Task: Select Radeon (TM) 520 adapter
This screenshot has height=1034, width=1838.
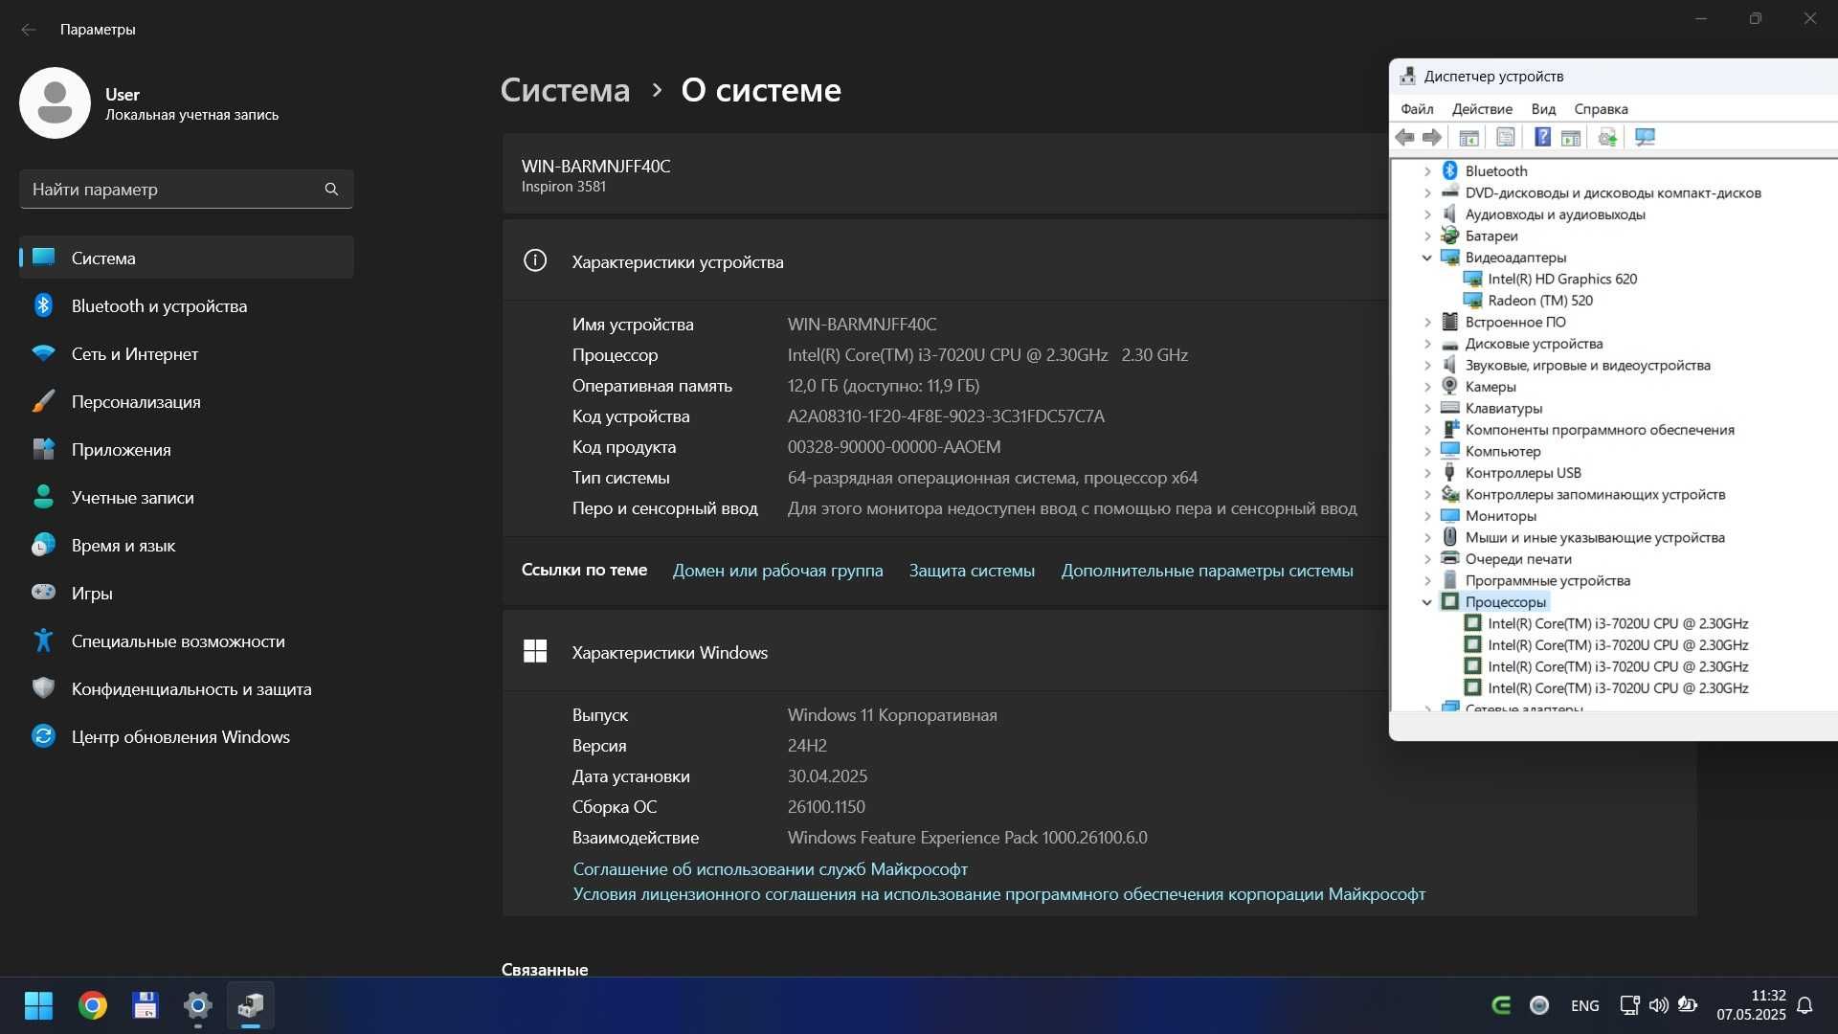Action: click(1539, 301)
